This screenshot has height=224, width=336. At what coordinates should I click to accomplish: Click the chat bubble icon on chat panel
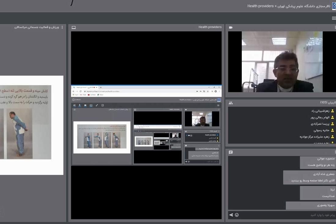click(231, 152)
